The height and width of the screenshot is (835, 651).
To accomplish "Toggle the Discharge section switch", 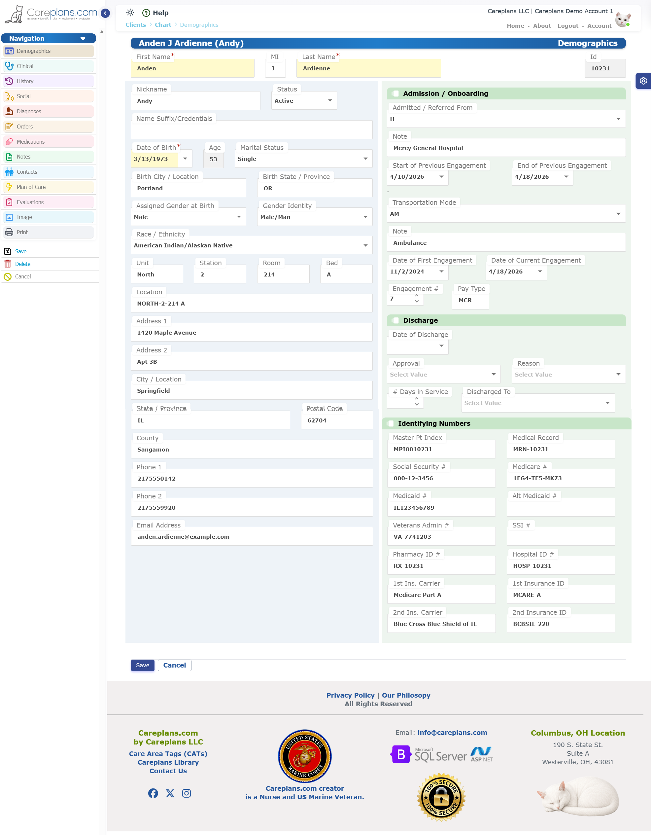I will point(395,320).
